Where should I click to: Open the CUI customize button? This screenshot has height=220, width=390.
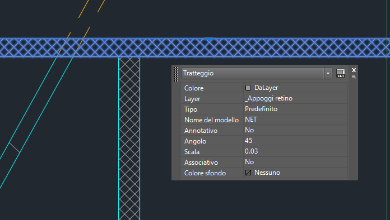341,73
